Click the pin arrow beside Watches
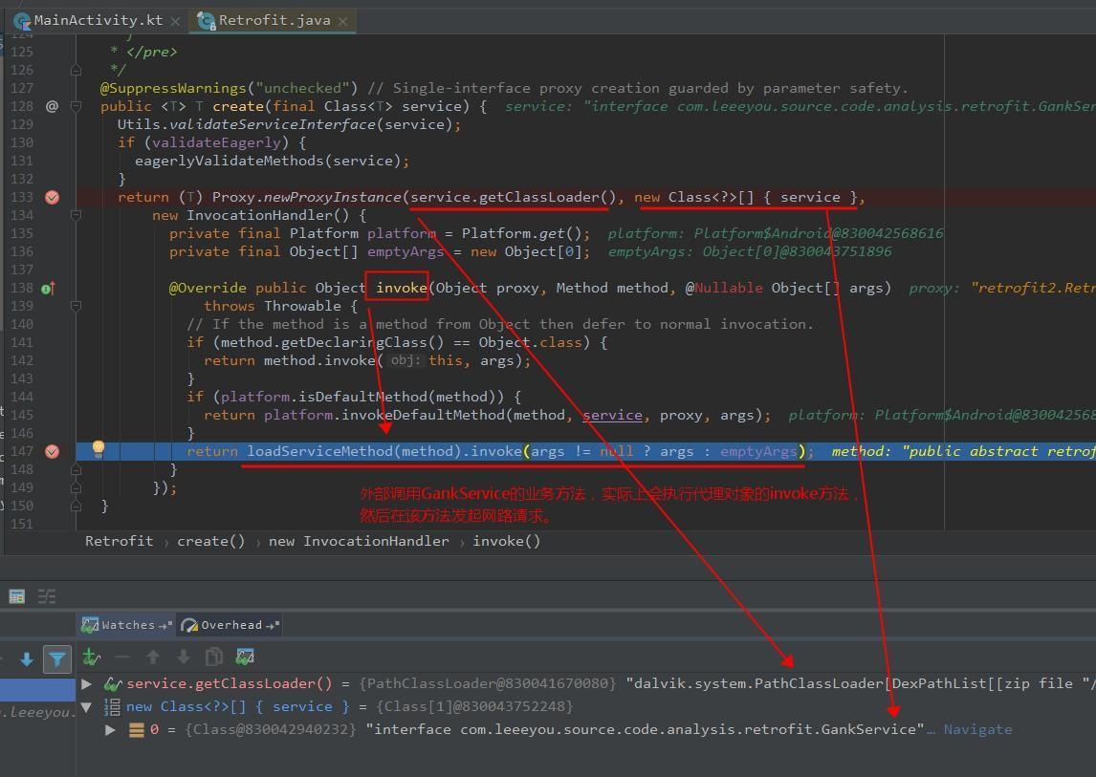 [165, 625]
